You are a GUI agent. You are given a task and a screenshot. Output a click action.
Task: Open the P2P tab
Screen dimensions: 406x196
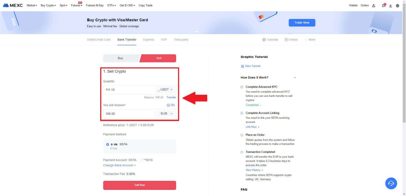click(x=164, y=40)
